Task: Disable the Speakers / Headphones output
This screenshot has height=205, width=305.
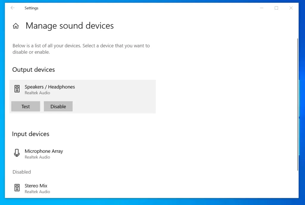Action: pyautogui.click(x=58, y=107)
